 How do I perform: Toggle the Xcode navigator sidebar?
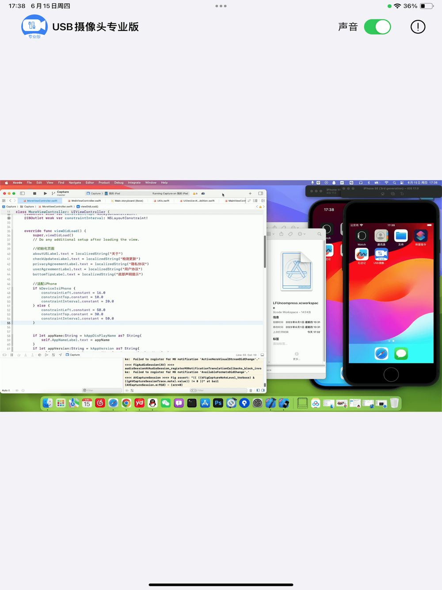[23, 193]
